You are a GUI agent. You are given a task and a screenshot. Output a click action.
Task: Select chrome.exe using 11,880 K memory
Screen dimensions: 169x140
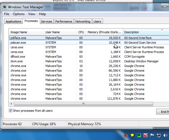tap(89, 80)
